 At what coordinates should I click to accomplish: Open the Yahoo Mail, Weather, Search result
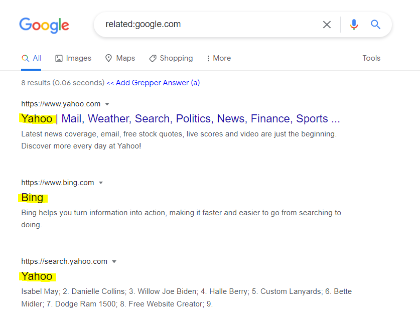tap(181, 119)
